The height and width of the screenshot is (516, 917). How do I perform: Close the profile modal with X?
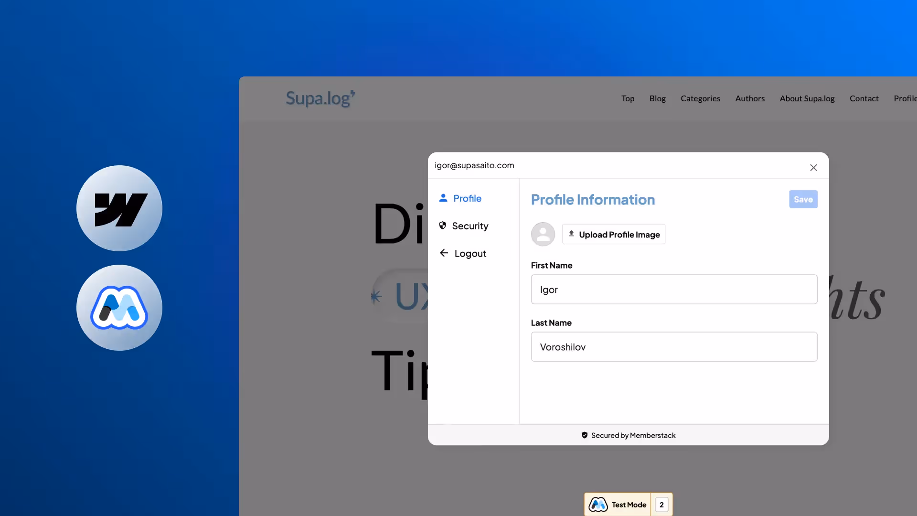(x=813, y=168)
